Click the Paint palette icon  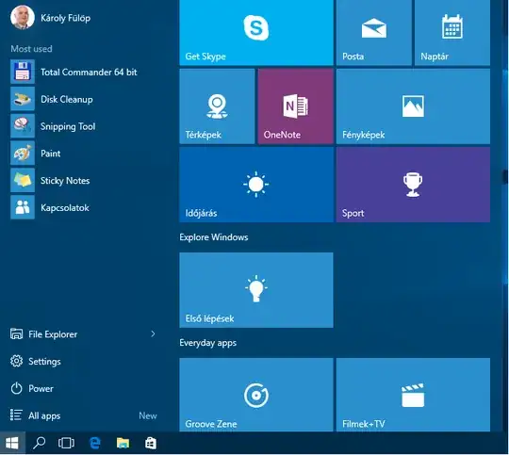(23, 154)
